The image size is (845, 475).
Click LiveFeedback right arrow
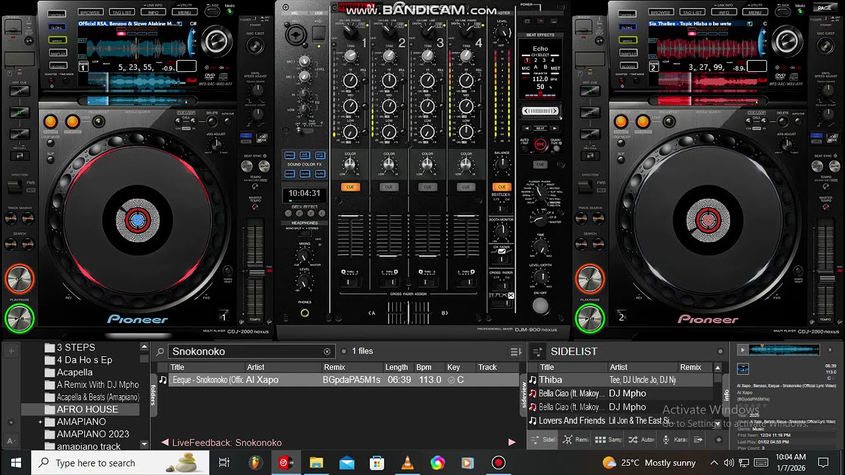click(x=512, y=443)
